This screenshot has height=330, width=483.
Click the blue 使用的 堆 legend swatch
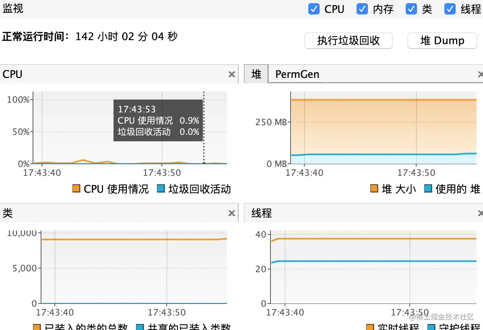(428, 189)
